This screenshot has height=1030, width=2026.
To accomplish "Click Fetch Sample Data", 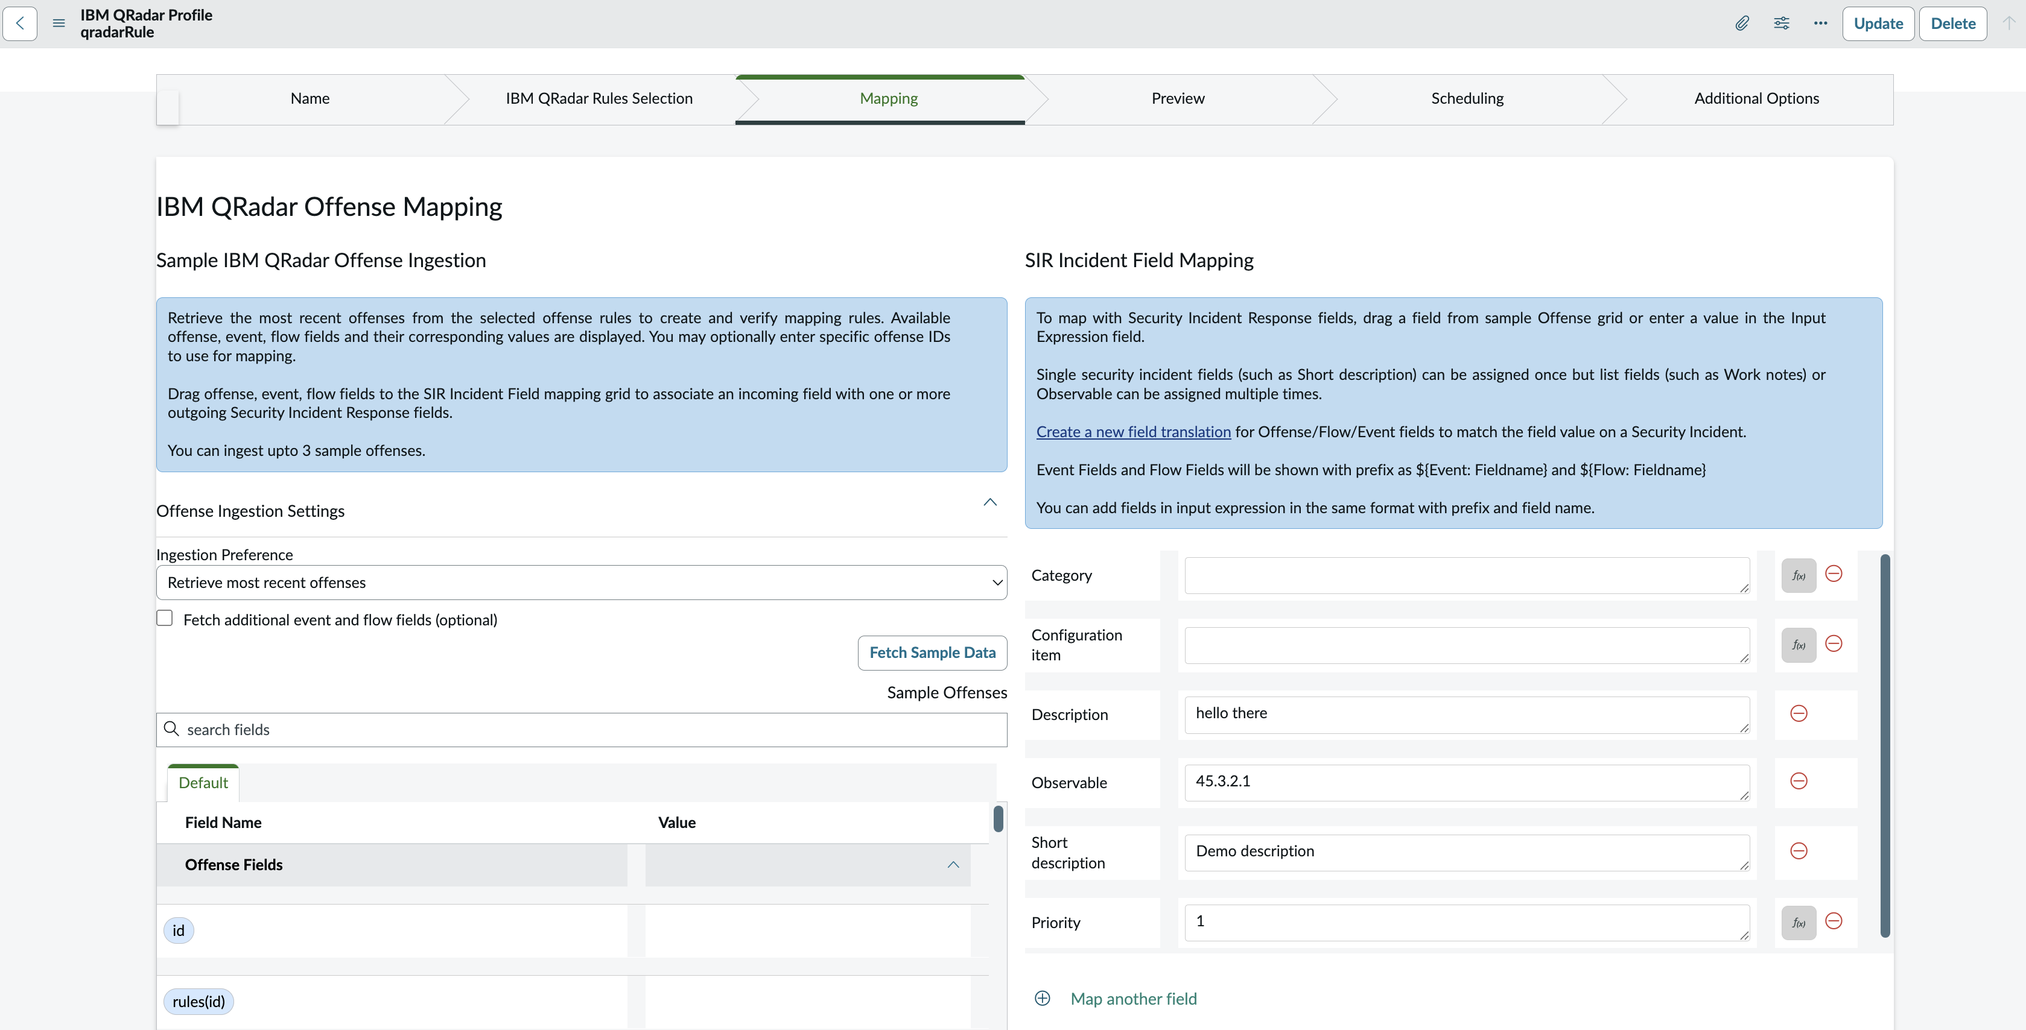I will 932,652.
